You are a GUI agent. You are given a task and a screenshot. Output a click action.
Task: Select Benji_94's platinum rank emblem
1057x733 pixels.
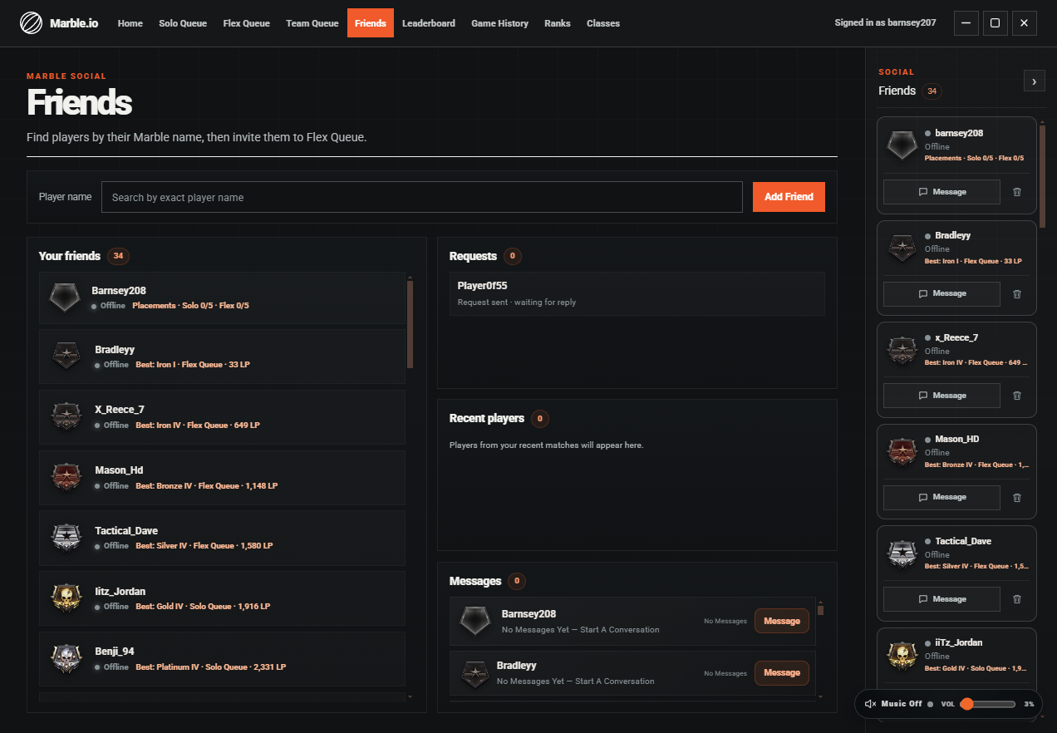pos(66,659)
